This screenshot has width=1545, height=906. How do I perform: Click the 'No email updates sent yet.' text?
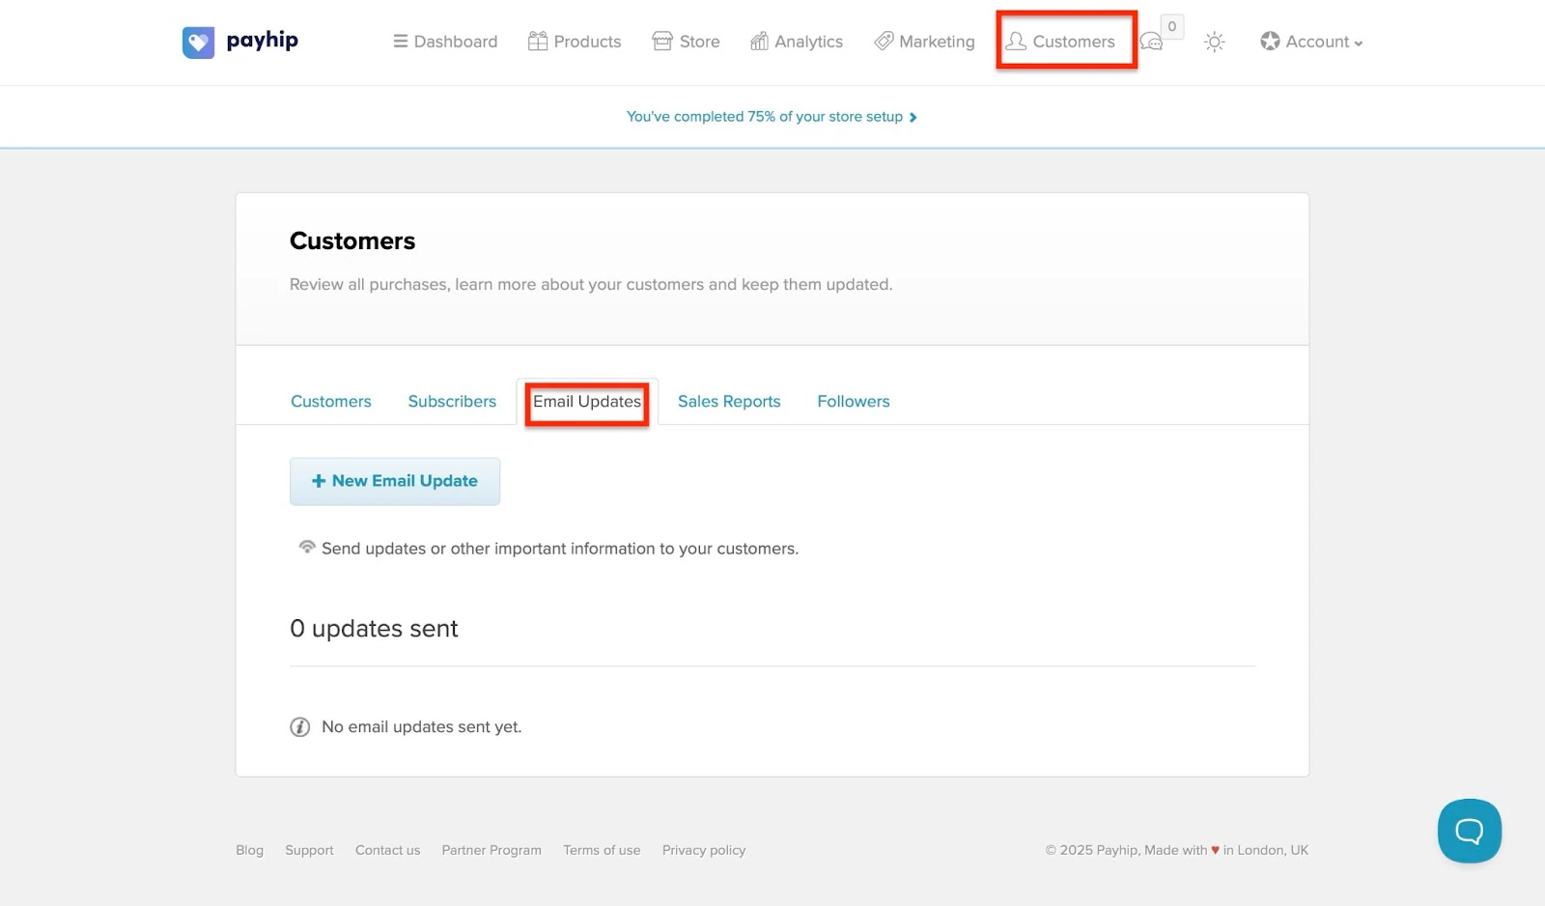(421, 726)
